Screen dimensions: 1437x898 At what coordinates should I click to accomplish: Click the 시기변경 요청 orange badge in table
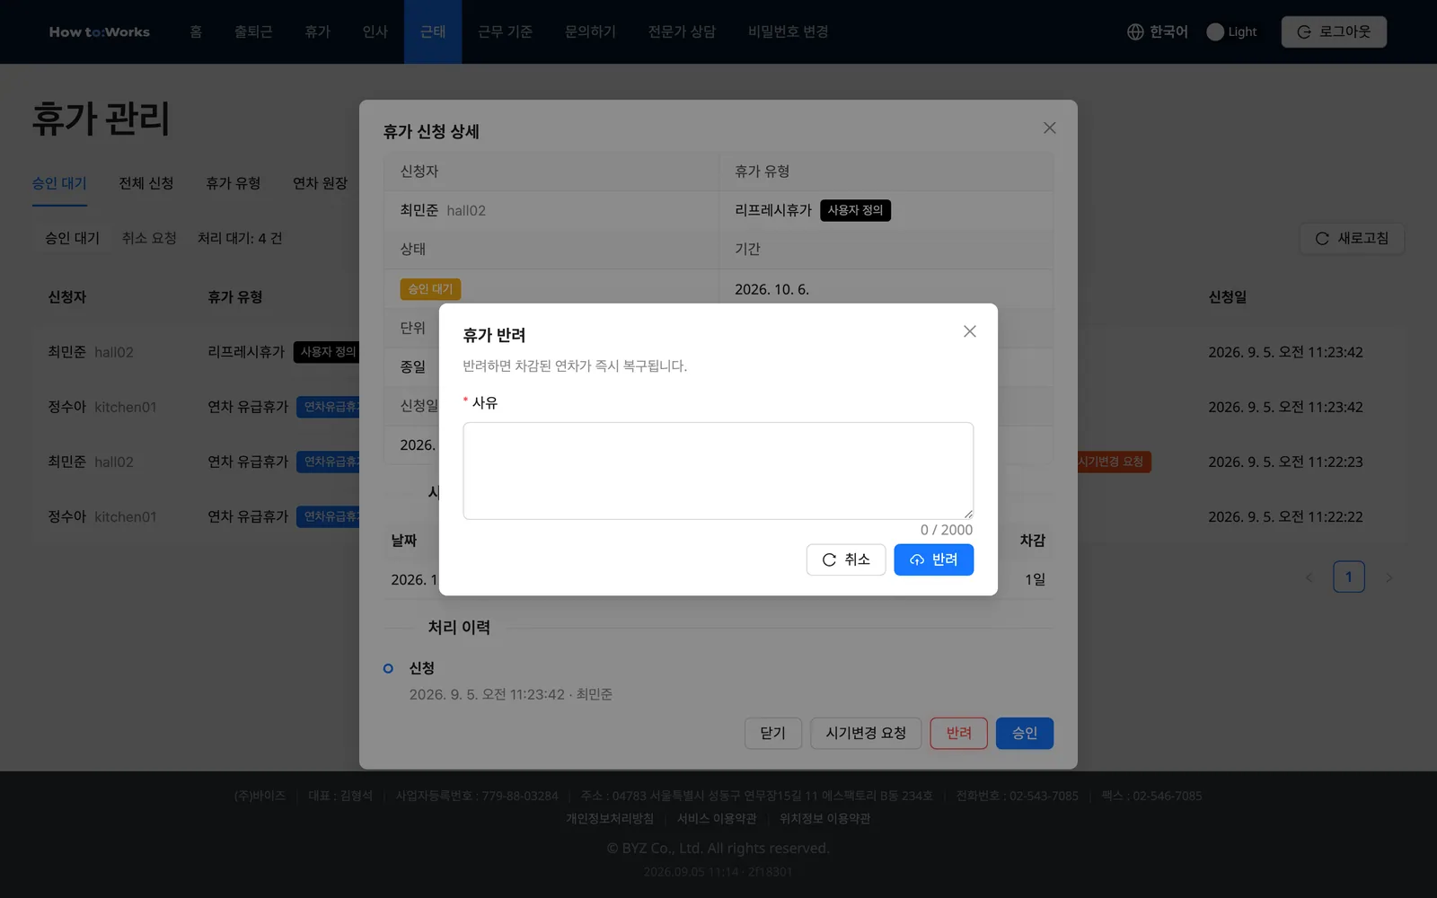point(1112,462)
